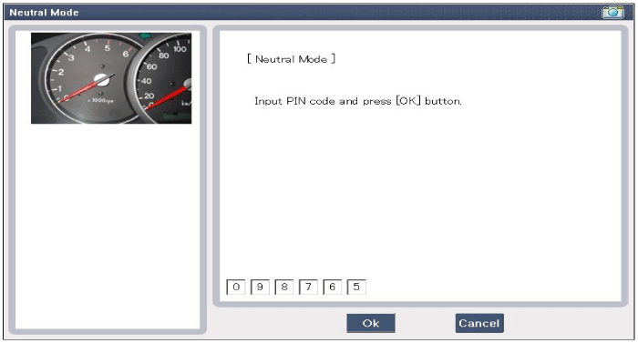Select the first PIN digit box showing 0
Screen dimensions: 638x343
coord(235,287)
